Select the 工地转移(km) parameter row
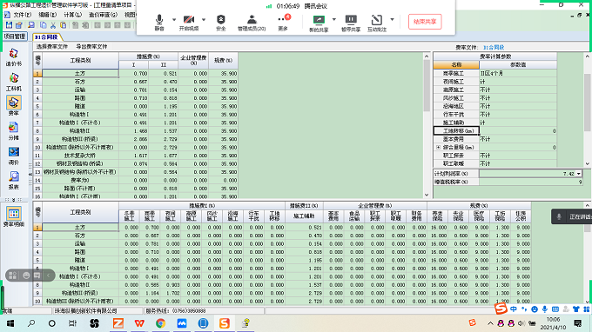This screenshot has height=332, width=592. coord(495,130)
